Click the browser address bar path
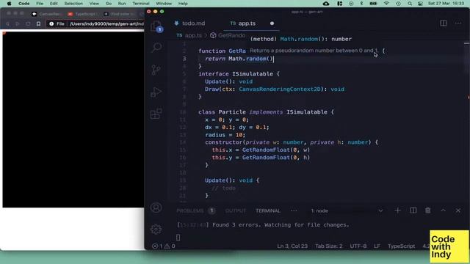 coord(106,23)
